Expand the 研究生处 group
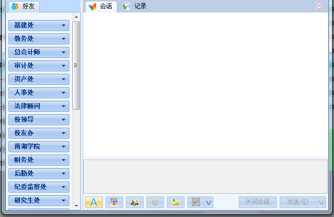Image resolution: width=334 pixels, height=217 pixels. click(x=39, y=201)
